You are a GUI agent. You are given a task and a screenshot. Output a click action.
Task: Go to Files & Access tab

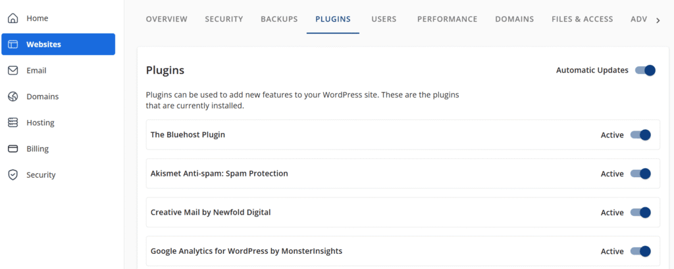pyautogui.click(x=583, y=19)
